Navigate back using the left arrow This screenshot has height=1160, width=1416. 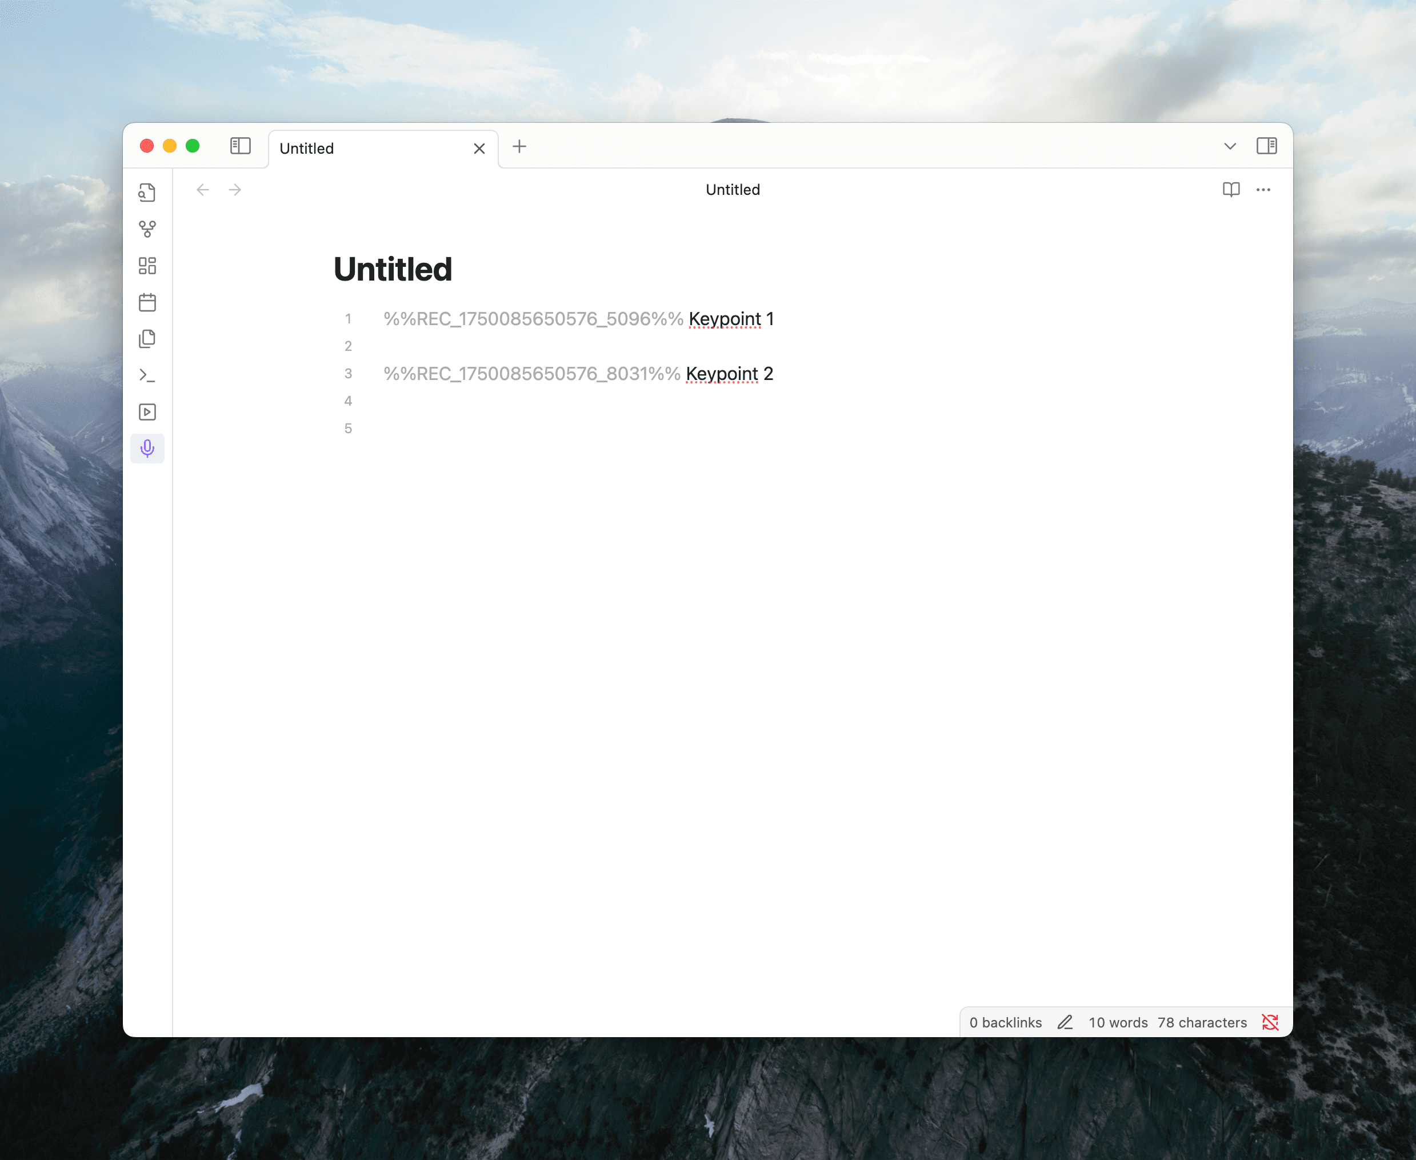pos(202,190)
